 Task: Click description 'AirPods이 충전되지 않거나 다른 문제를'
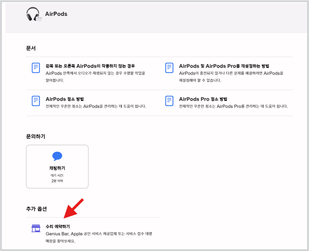231,77
